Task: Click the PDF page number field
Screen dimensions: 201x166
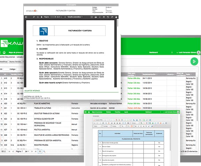Action: (53, 17)
